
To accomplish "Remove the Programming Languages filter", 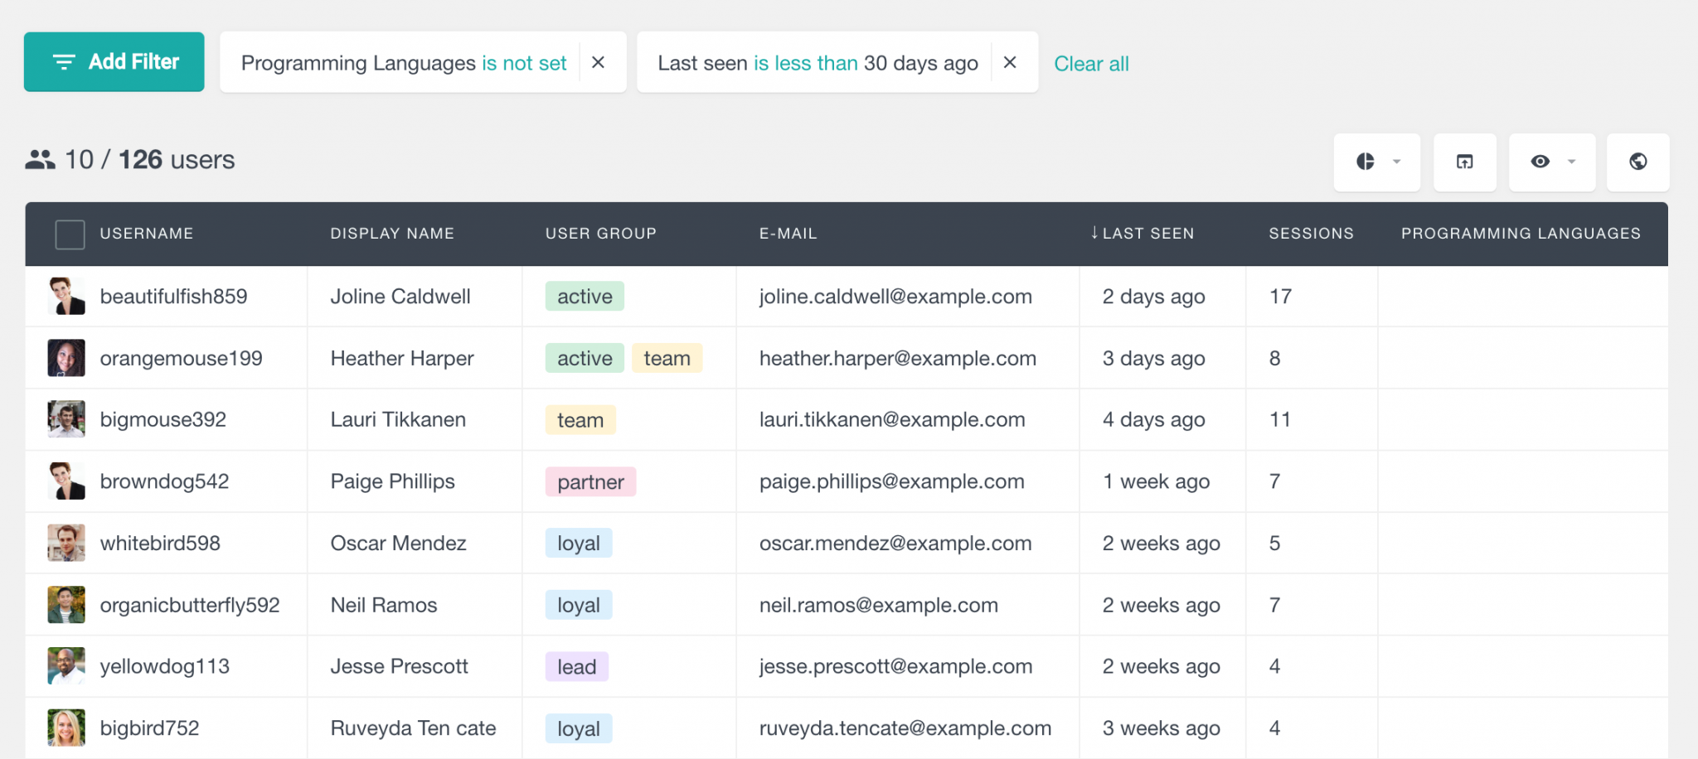I will point(599,62).
